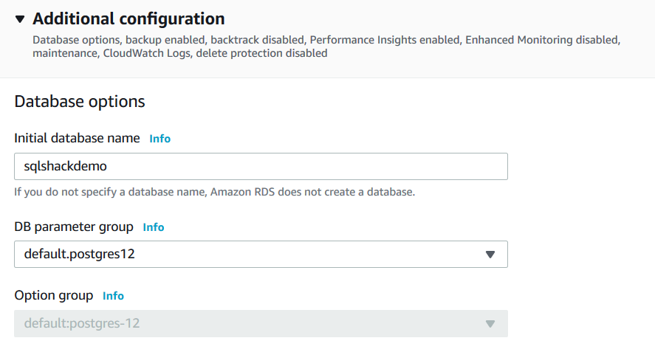
Task: Click the DB parameter group arrow icon
Action: (490, 255)
